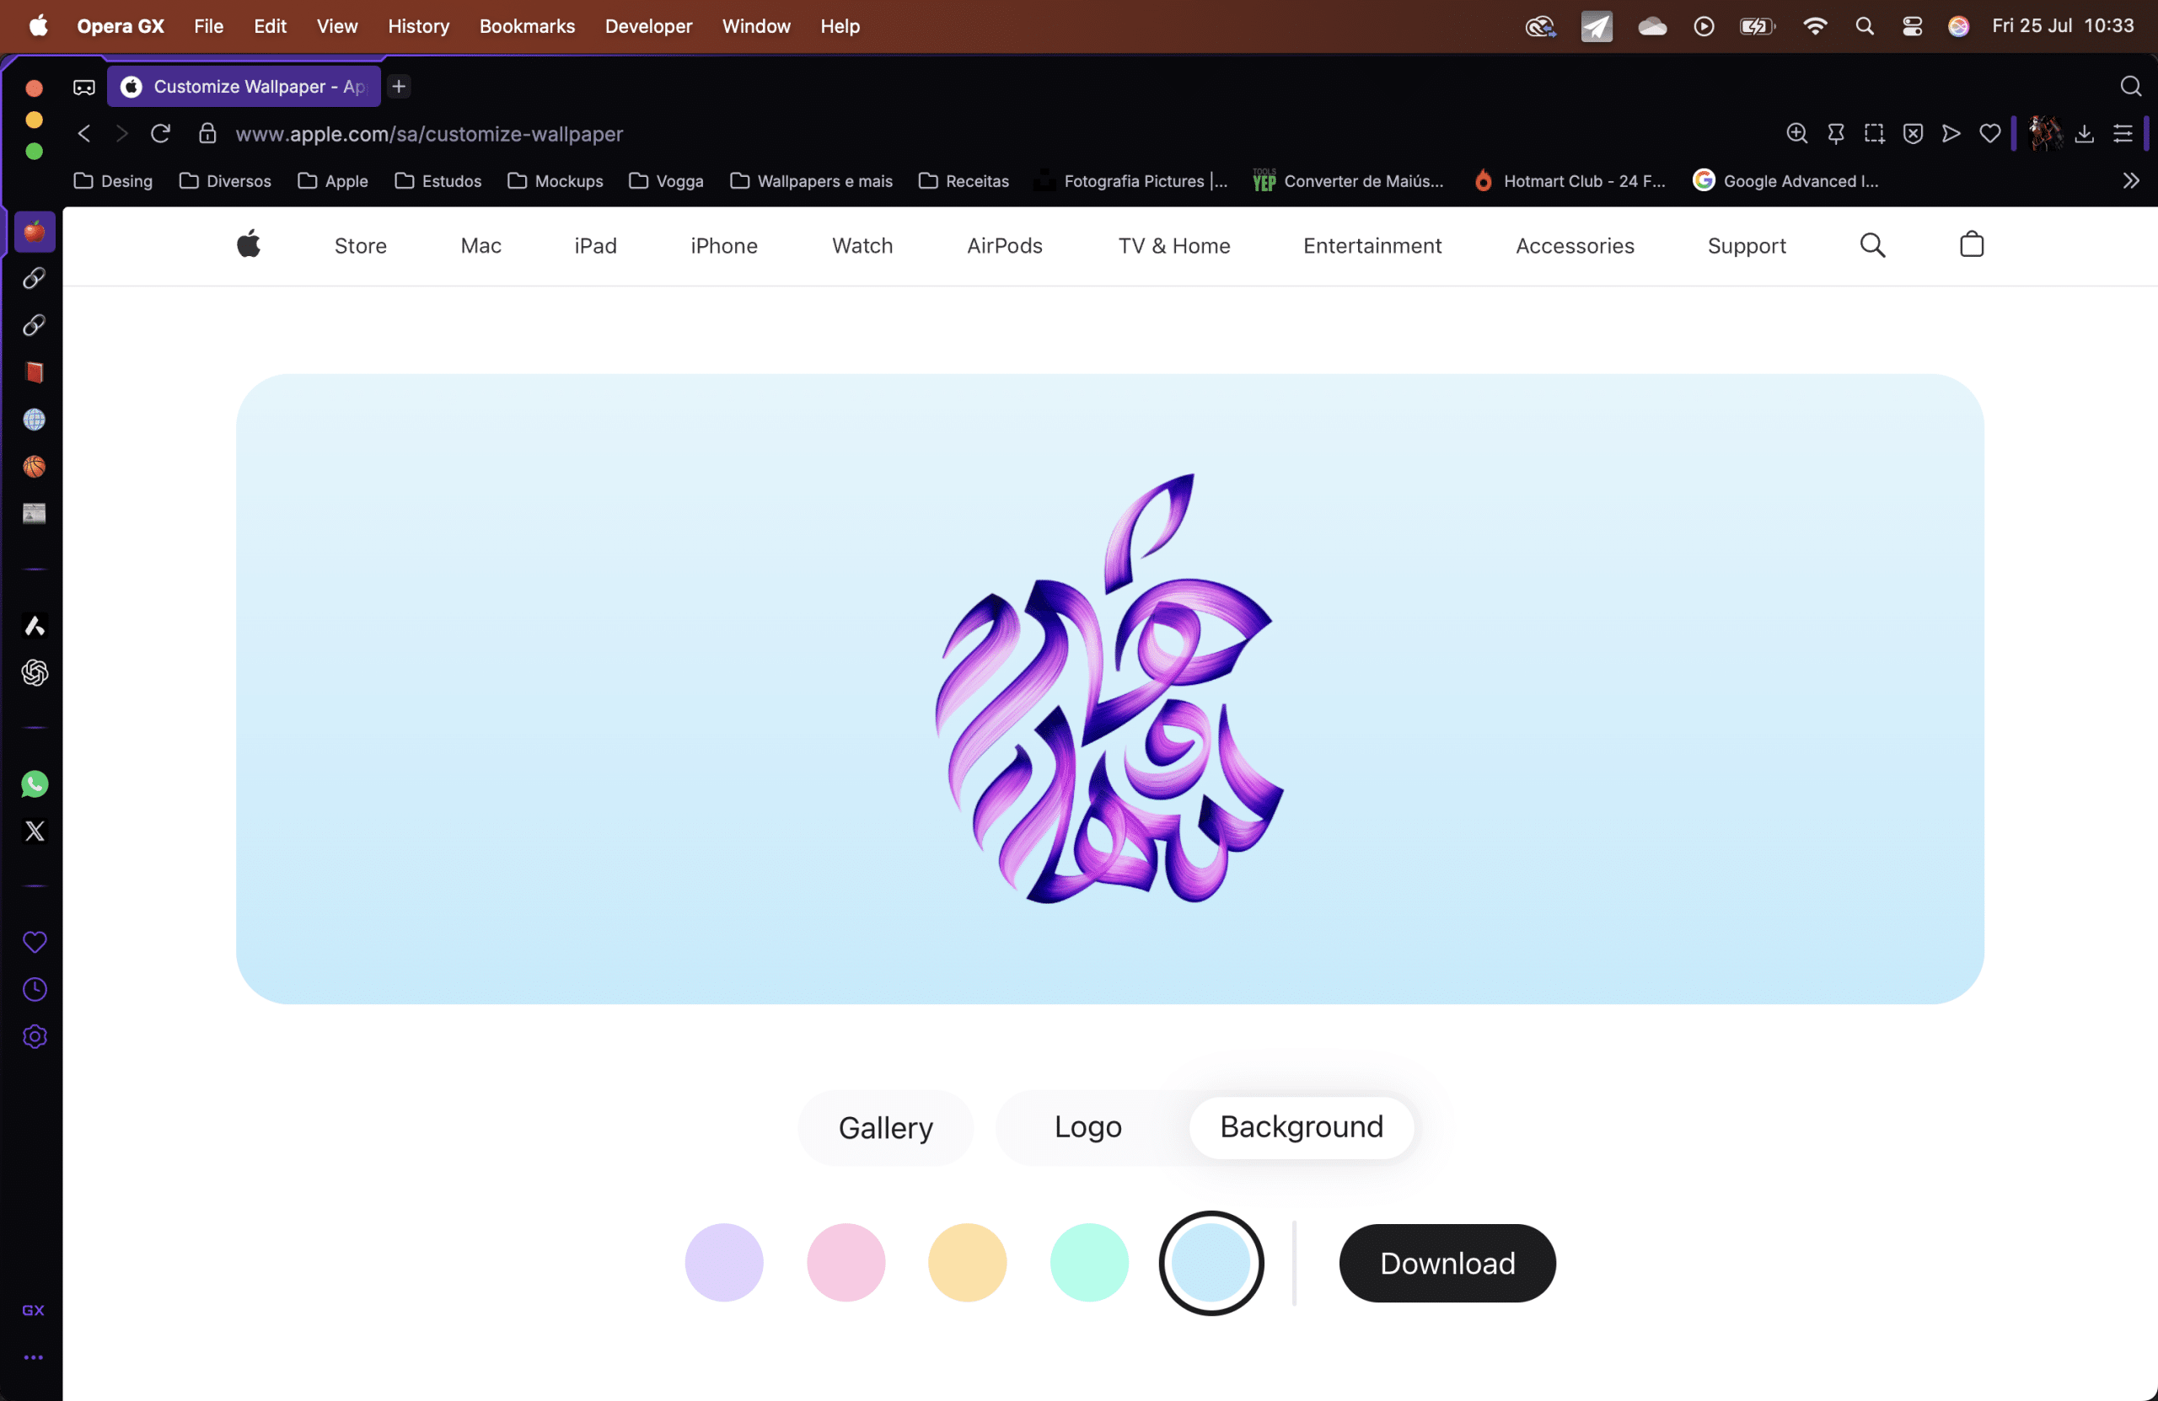The image size is (2158, 1401).
Task: Open Estudos bookmarks folder
Action: coord(438,181)
